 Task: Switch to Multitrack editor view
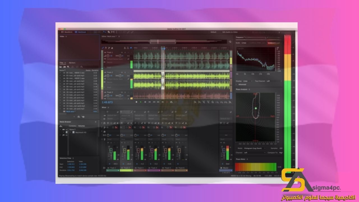[81, 32]
